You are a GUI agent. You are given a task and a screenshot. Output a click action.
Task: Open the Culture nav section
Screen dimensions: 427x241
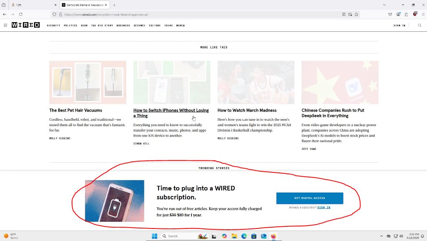[x=155, y=25]
